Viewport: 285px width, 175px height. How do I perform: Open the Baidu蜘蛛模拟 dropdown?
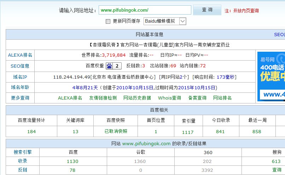(x=165, y=21)
